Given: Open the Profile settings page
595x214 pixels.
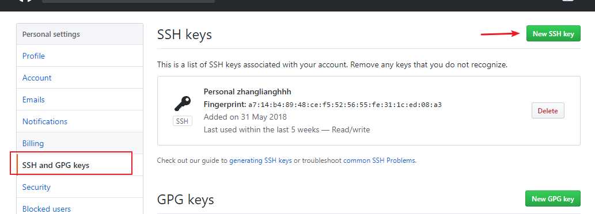Looking at the screenshot, I should coord(33,56).
